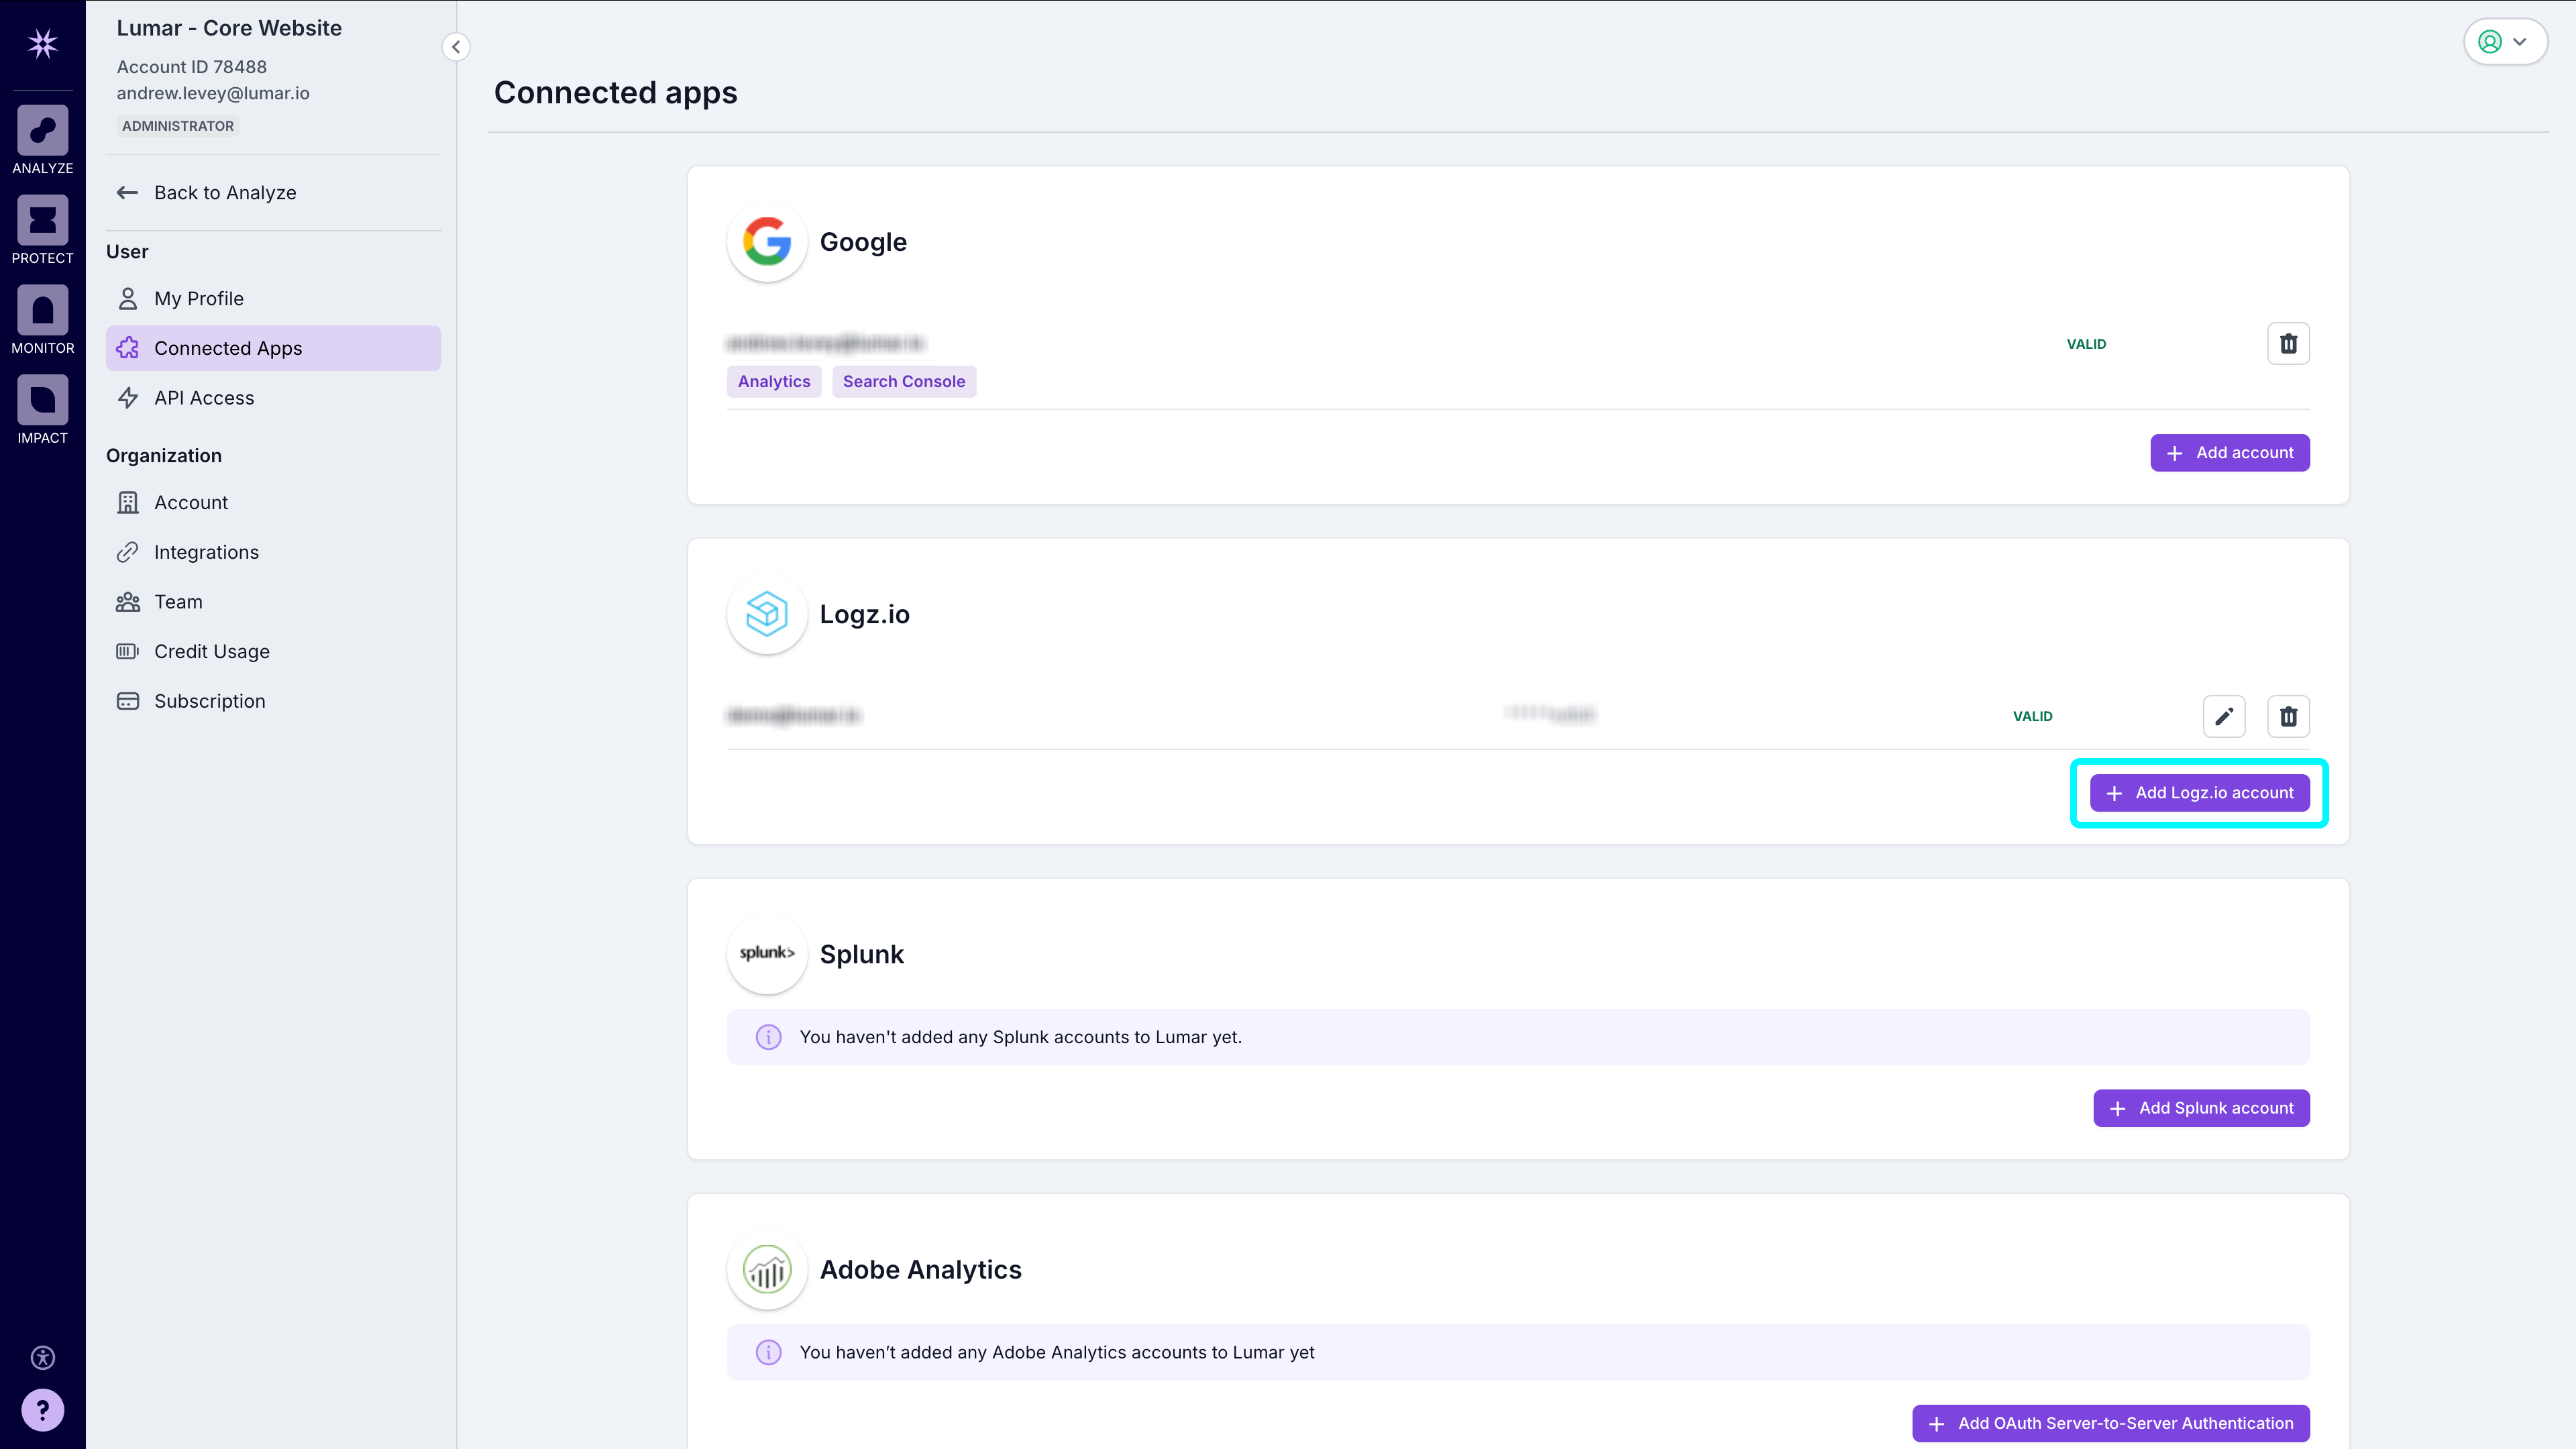
Task: Click the Search Console tag under Google
Action: (904, 381)
